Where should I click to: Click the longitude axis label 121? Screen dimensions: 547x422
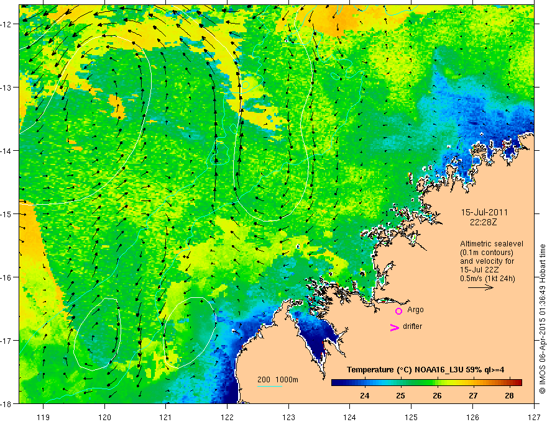166,417
